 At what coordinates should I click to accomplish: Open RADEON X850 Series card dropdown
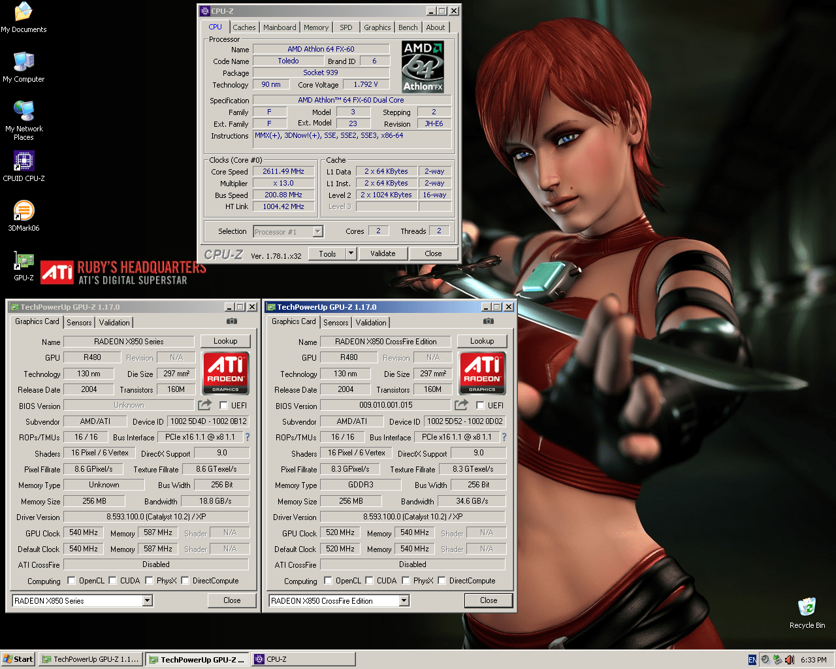(x=147, y=601)
